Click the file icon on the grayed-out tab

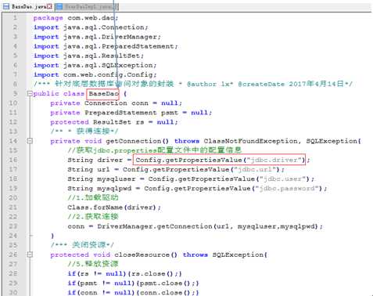(x=59, y=7)
